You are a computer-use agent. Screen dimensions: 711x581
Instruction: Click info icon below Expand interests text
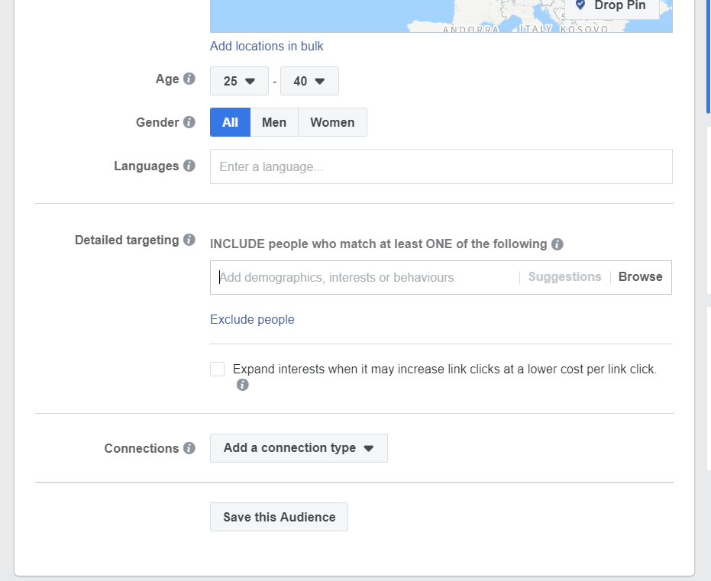(x=243, y=385)
